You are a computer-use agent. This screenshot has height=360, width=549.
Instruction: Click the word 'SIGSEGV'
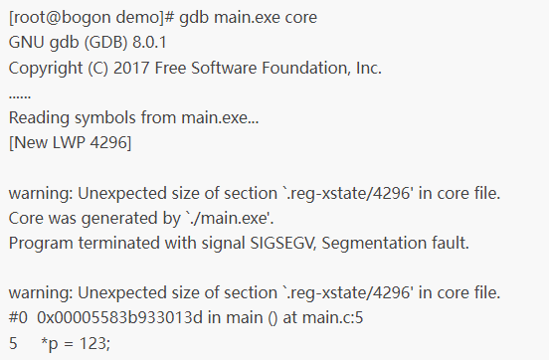[283, 243]
